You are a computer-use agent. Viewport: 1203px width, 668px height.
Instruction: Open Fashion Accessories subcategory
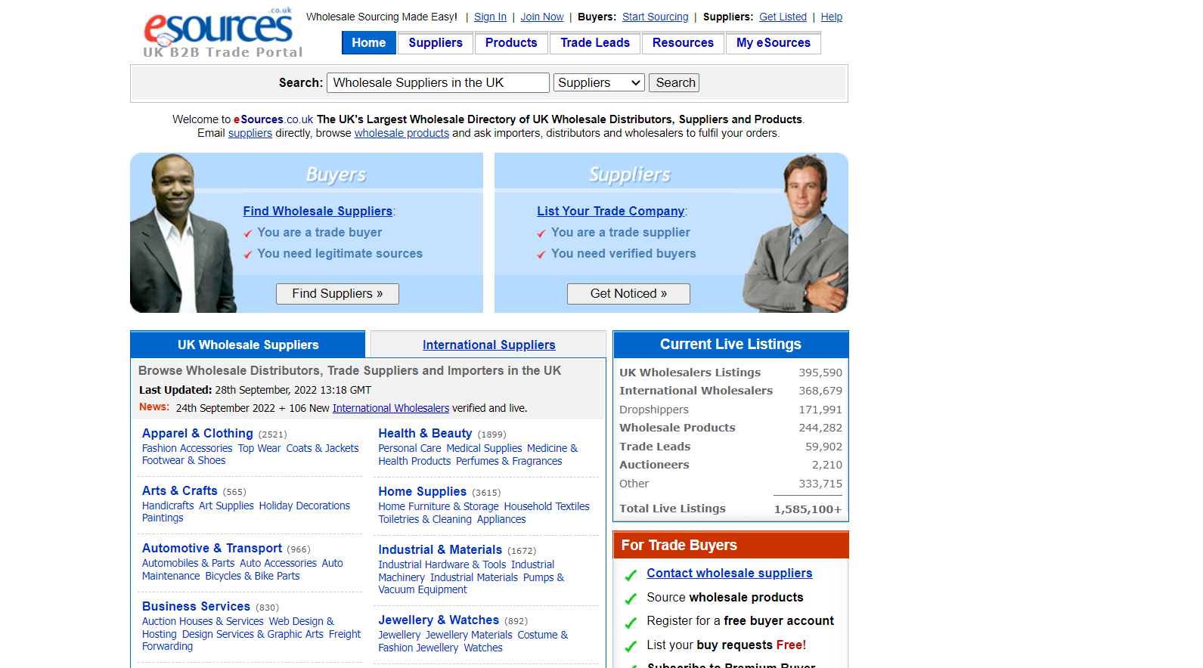click(188, 448)
